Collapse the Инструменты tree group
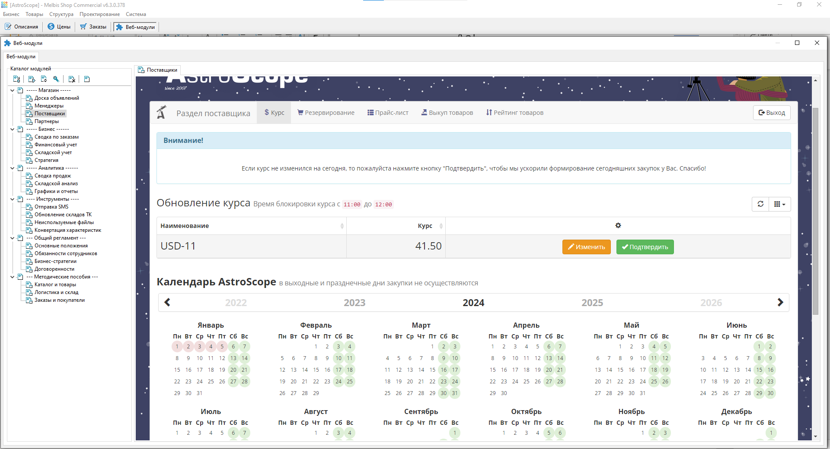 (x=13, y=199)
